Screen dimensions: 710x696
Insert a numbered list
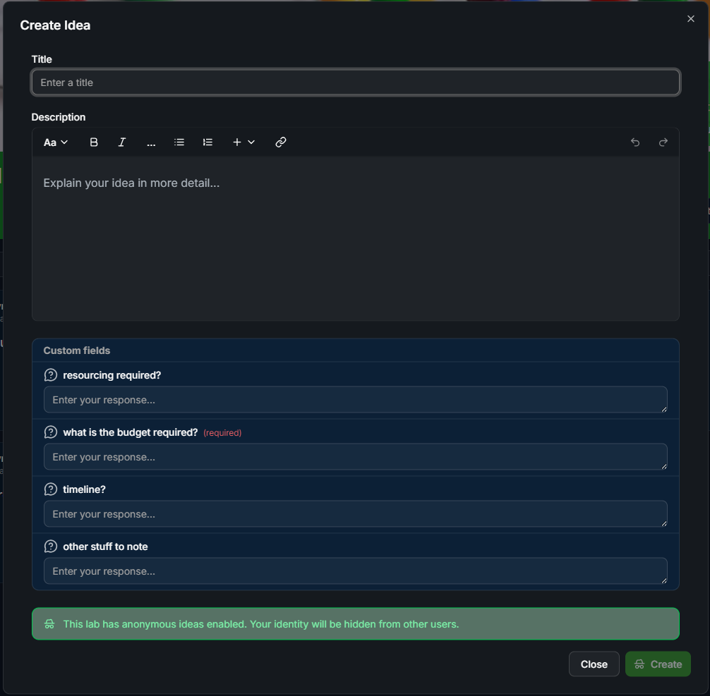coord(207,142)
